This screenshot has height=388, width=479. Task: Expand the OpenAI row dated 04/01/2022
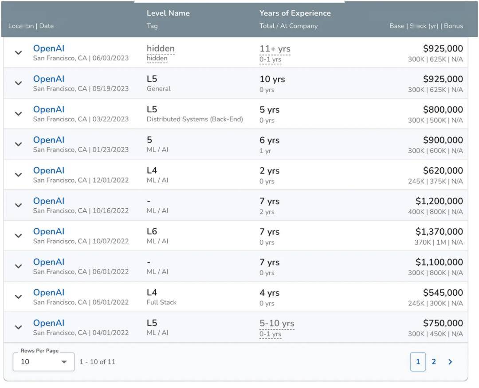point(18,328)
